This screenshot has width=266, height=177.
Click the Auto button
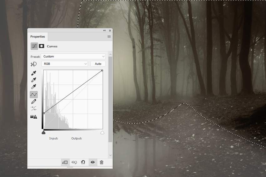[x=98, y=64]
